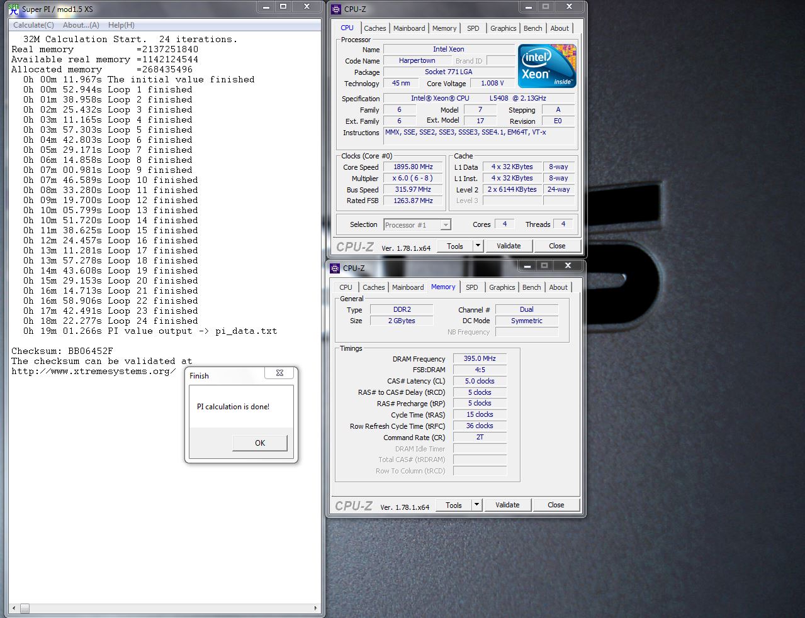Click Validate in top CPU-Z window

click(509, 246)
